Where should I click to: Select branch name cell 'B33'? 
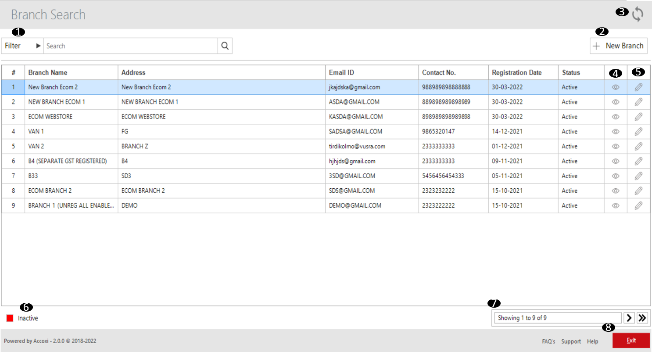(x=71, y=176)
